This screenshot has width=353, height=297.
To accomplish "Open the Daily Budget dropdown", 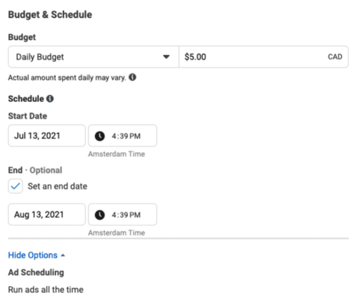I will pyautogui.click(x=92, y=57).
